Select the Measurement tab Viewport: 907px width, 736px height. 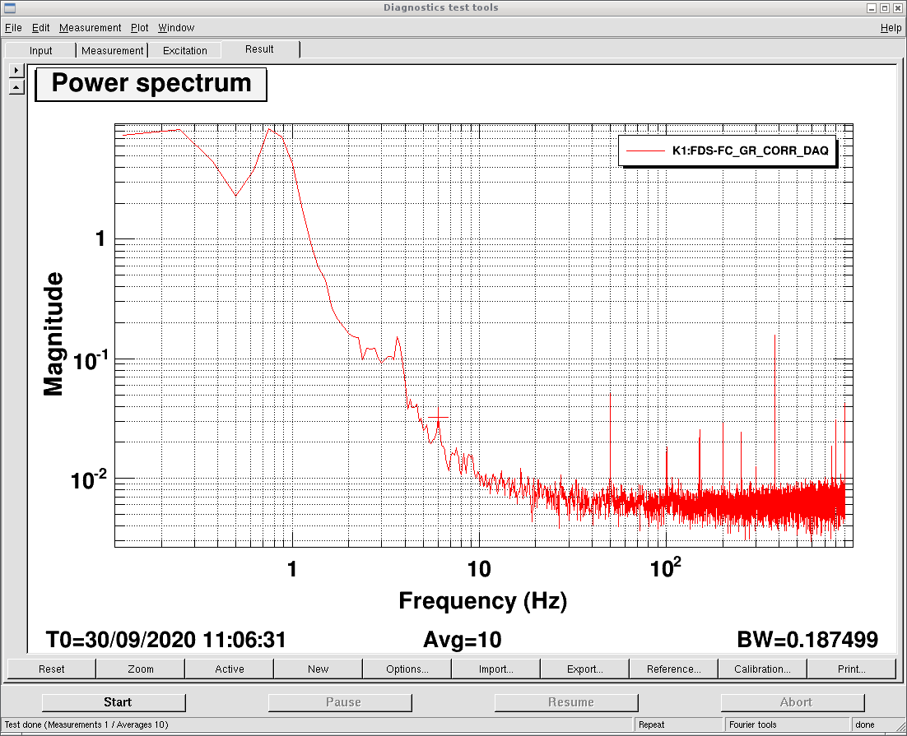(112, 50)
